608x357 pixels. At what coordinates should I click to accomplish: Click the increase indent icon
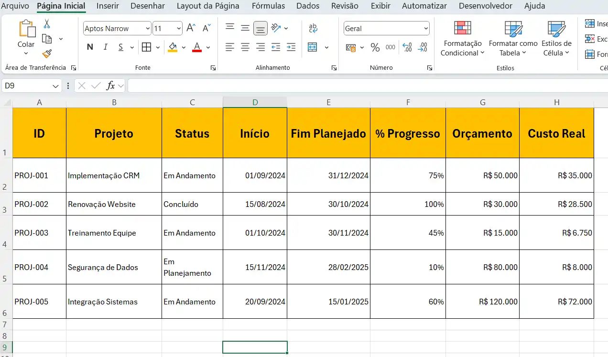(291, 47)
